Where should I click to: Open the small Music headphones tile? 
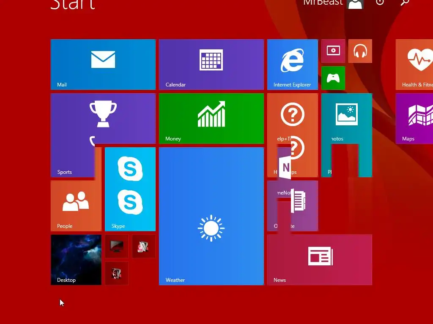[360, 51]
